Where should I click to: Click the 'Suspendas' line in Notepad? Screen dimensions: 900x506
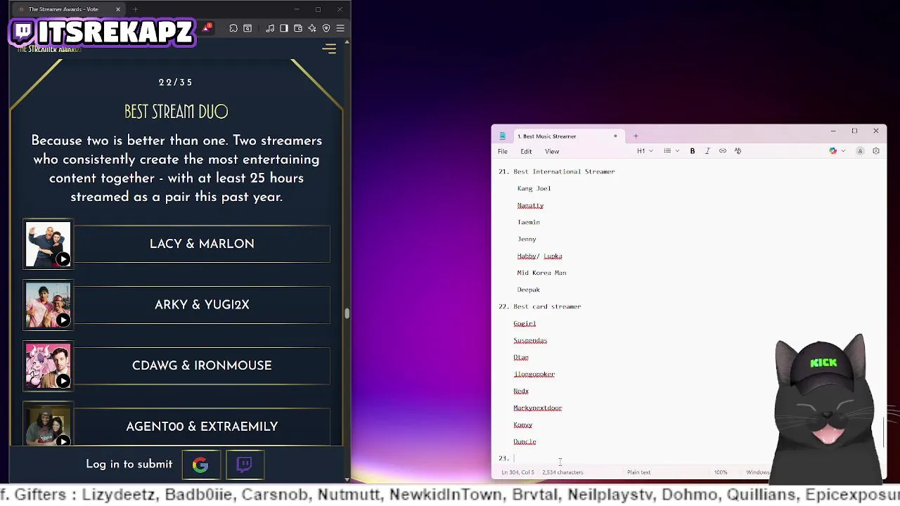pos(530,340)
